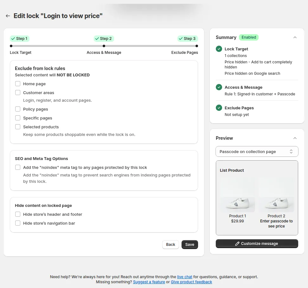The height and width of the screenshot is (288, 308).
Task: Open the Passcode on collection page dropdown
Action: coord(257,151)
